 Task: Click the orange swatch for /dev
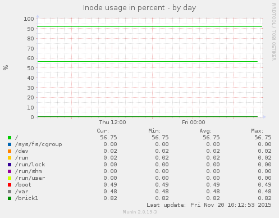click(x=10, y=151)
